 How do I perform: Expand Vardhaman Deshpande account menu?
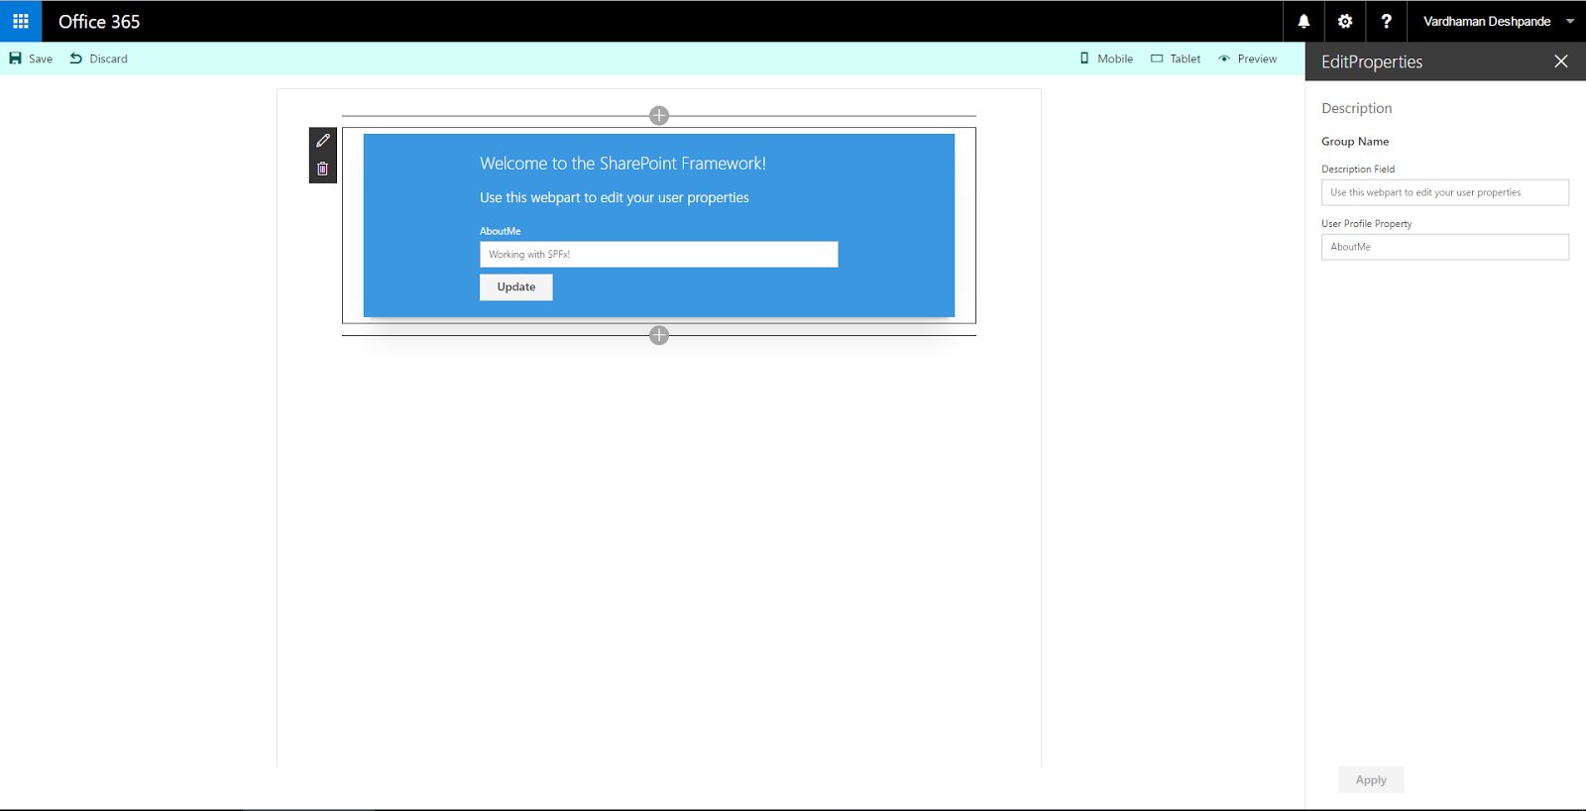[x=1570, y=21]
